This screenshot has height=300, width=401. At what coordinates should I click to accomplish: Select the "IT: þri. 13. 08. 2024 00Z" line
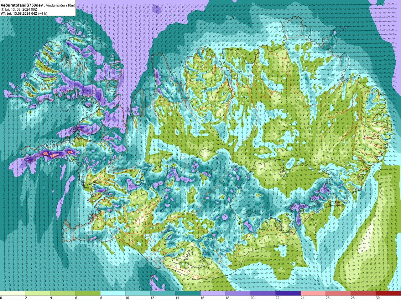pos(19,9)
